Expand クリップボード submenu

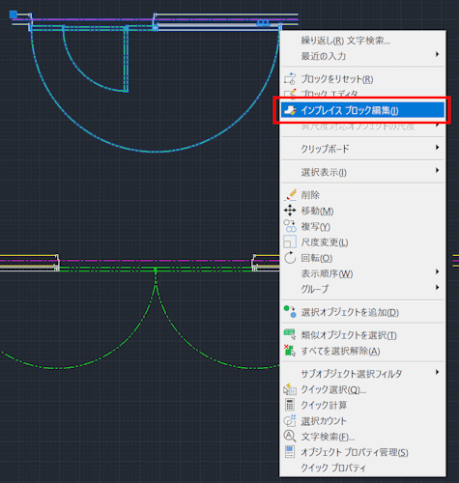(362, 149)
